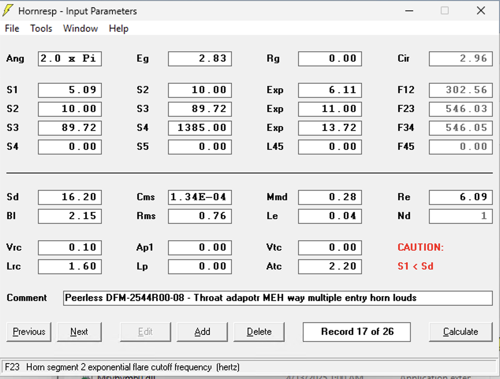Select the Lp field value 0.00

click(x=200, y=267)
